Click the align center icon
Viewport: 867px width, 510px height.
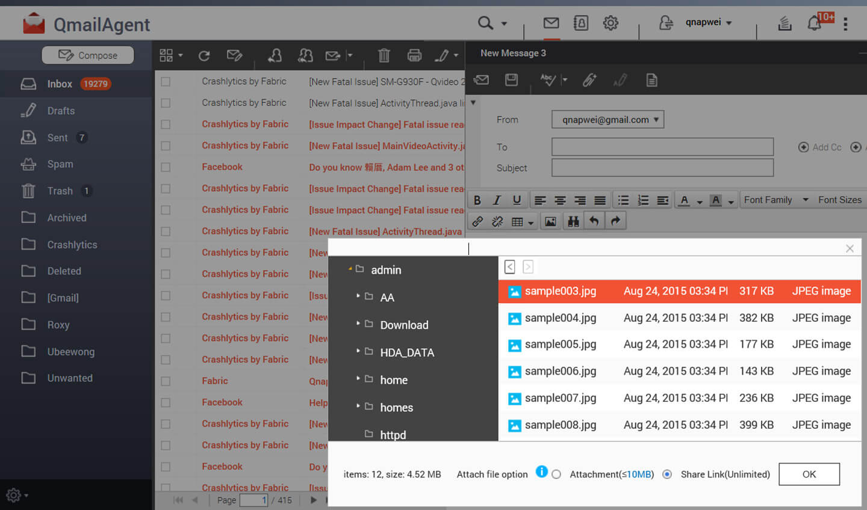560,200
